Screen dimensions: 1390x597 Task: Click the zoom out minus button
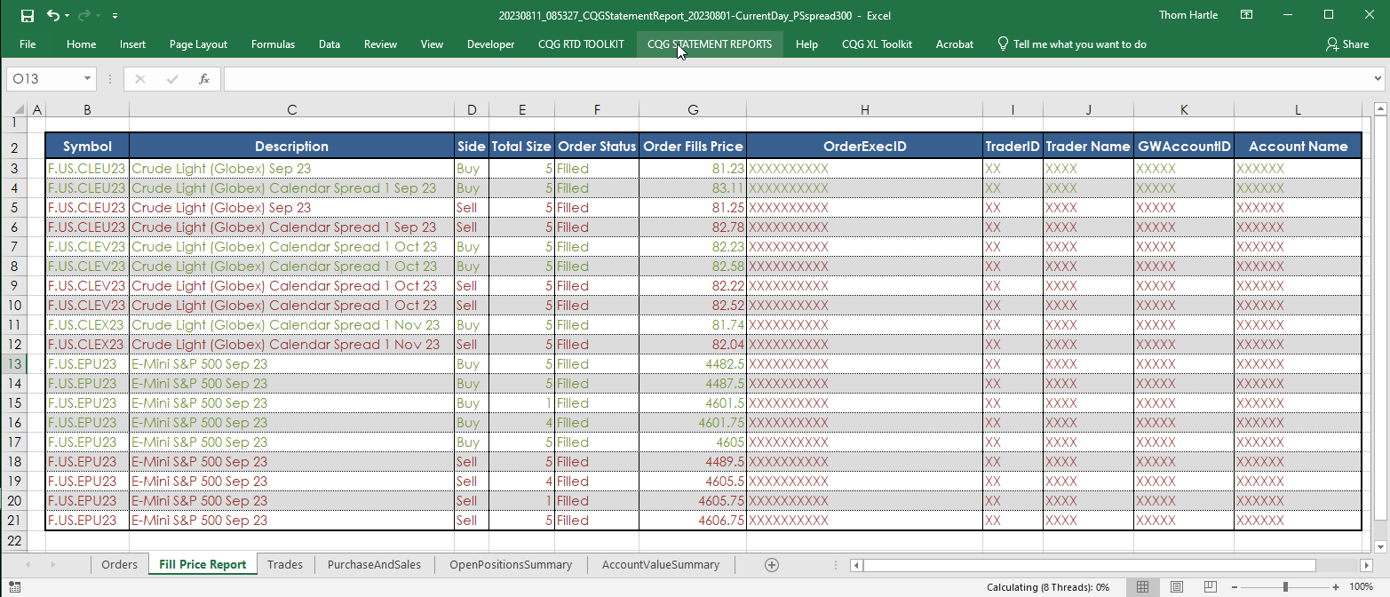click(x=1235, y=587)
